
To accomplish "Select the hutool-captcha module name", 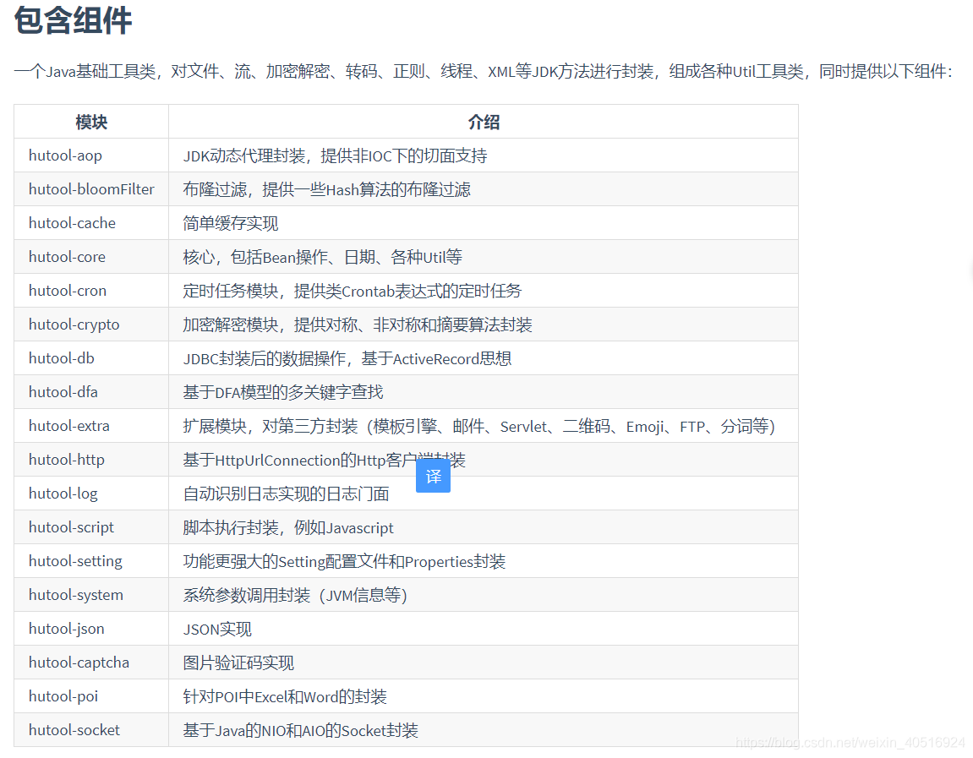I will (78, 662).
